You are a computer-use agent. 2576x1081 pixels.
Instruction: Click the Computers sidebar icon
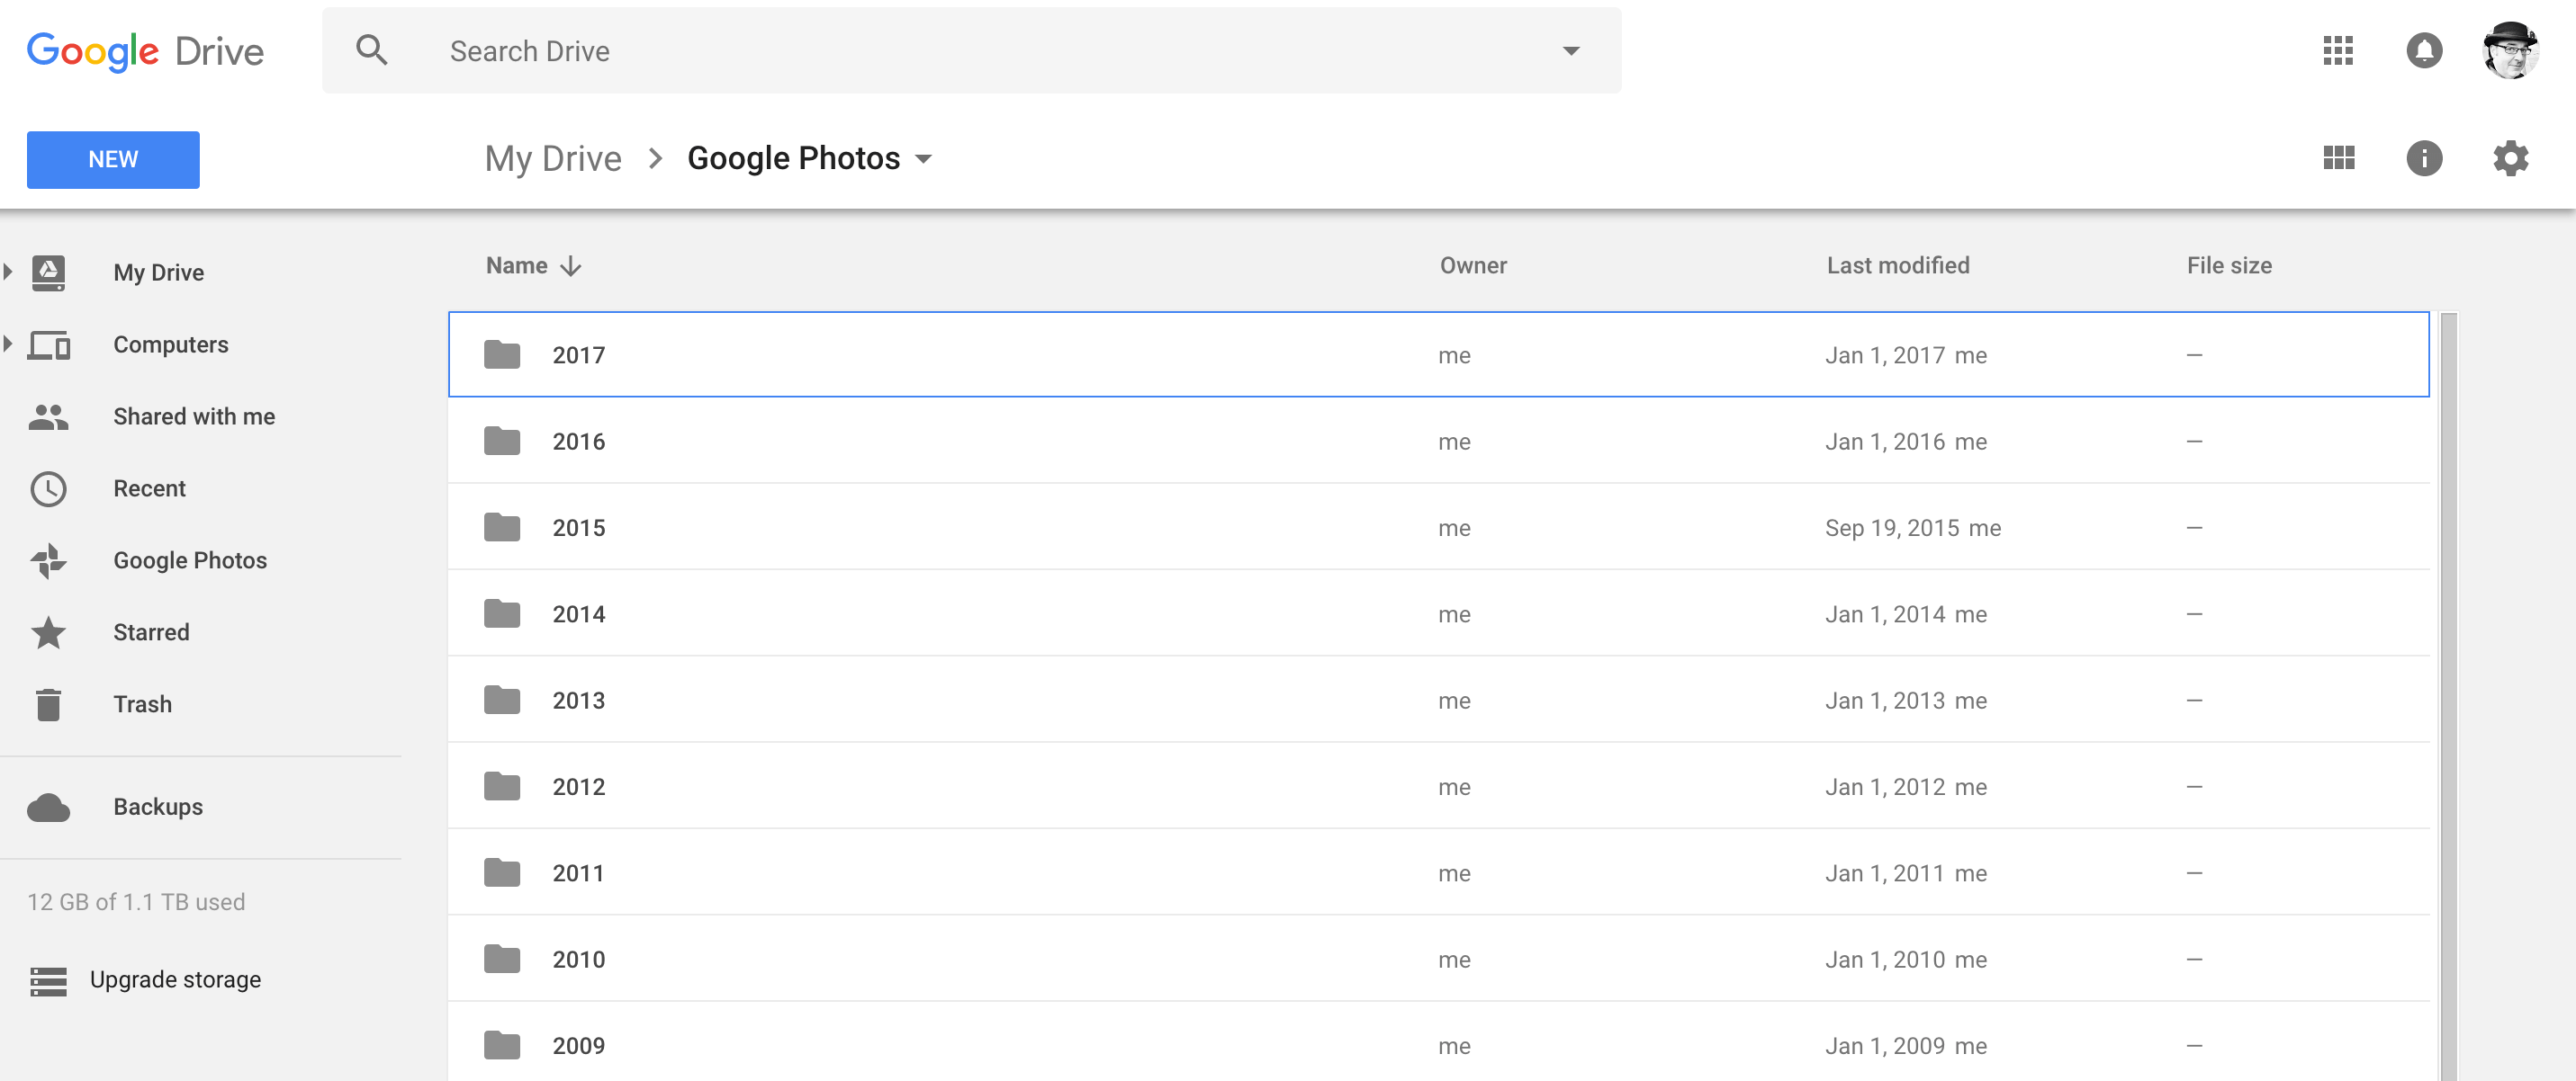48,344
